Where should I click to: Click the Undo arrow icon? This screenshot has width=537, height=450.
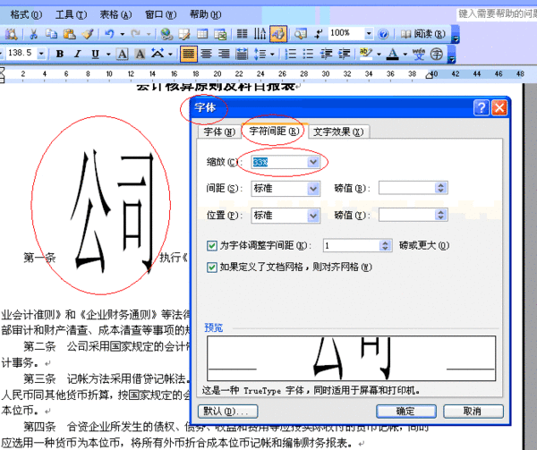pos(109,34)
